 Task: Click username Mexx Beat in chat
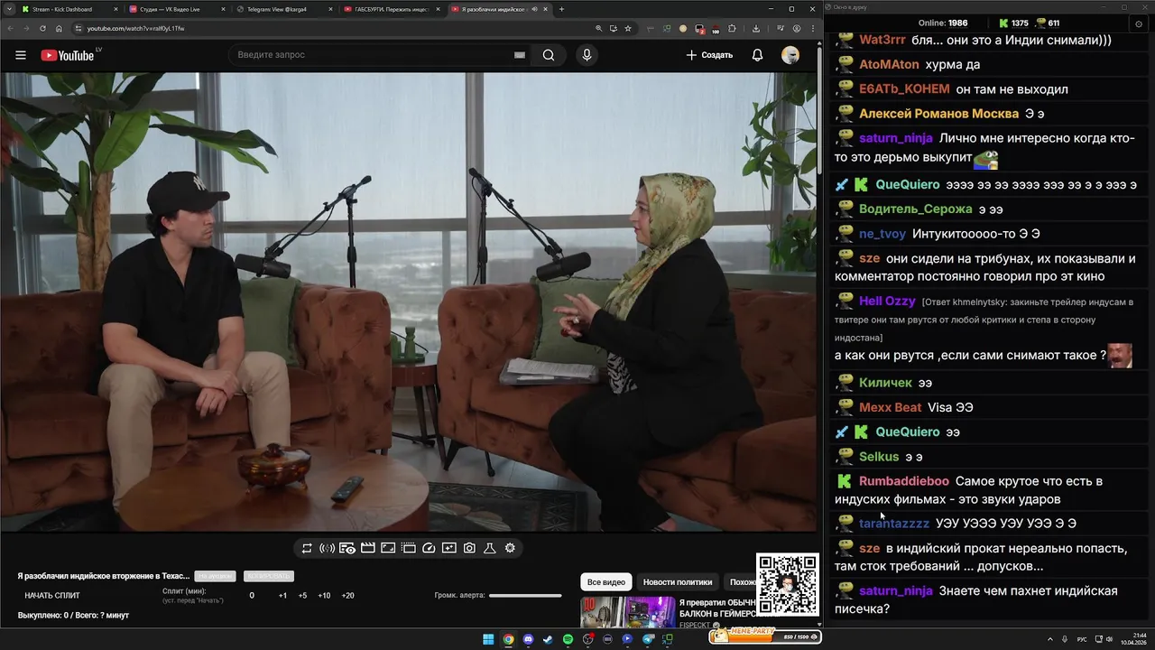point(891,407)
